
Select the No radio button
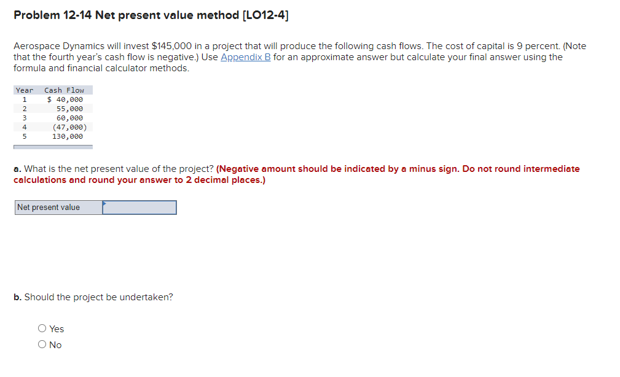click(41, 344)
